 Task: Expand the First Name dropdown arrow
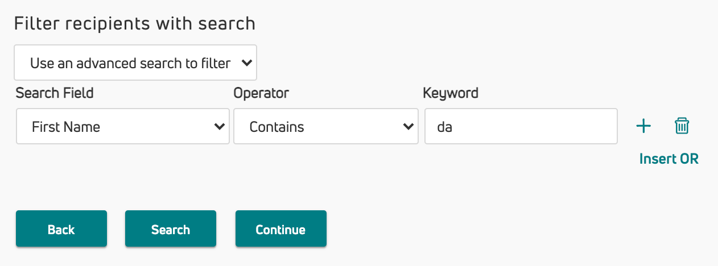pyautogui.click(x=220, y=127)
